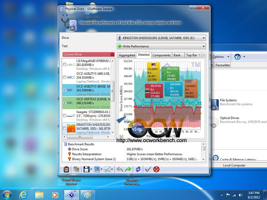The image size is (267, 200).
Task: Click the KINGSTON flower thumbnail in drive list
Action: [71, 128]
